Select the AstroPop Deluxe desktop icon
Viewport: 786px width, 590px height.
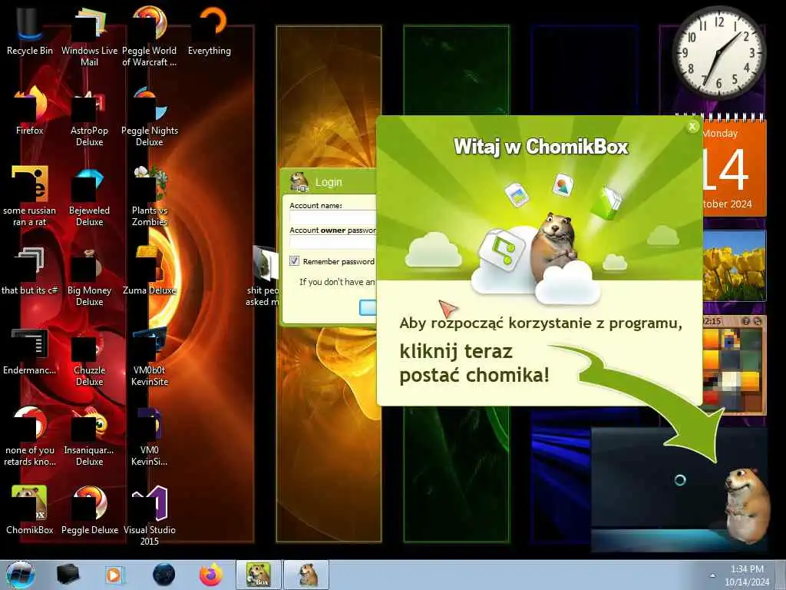89,117
